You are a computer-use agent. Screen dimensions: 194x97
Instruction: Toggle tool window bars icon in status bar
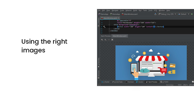click(99, 85)
